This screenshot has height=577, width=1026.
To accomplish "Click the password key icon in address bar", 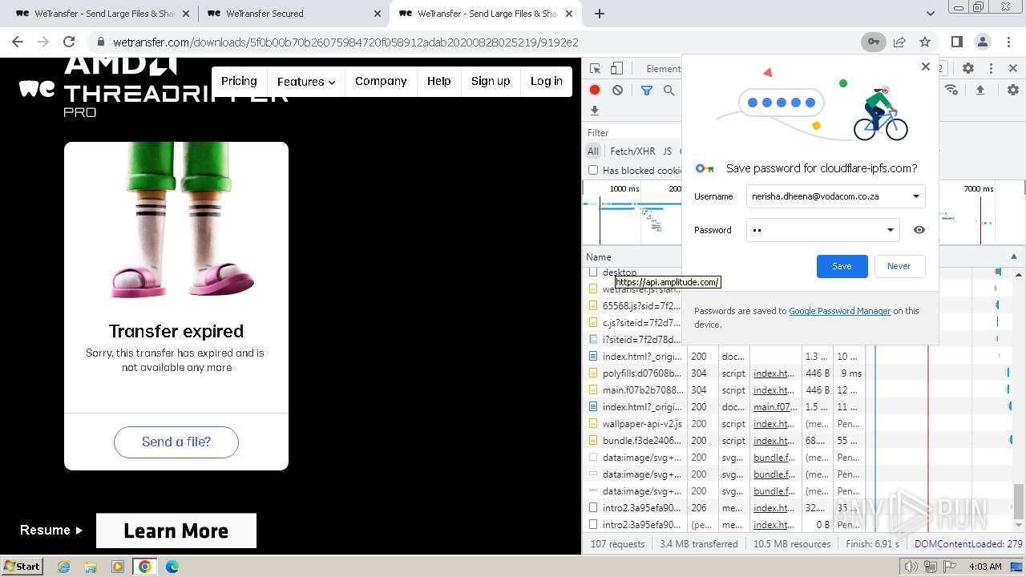I will click(x=873, y=42).
